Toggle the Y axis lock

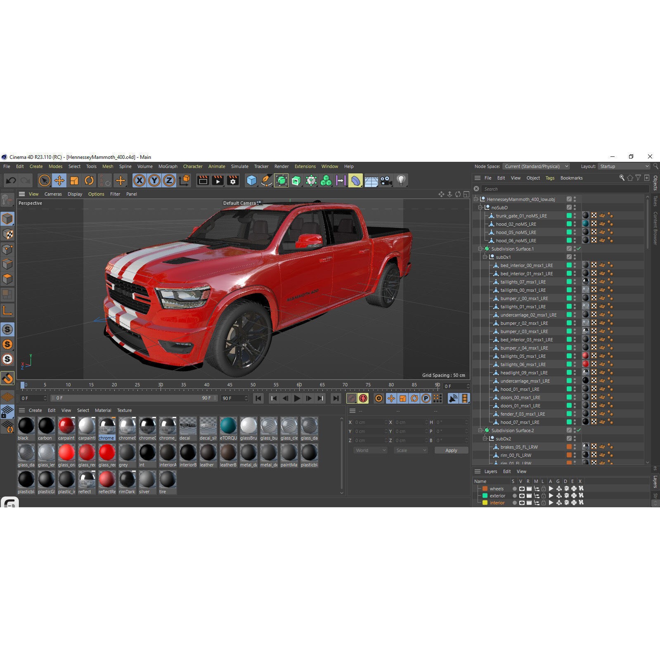pyautogui.click(x=154, y=180)
